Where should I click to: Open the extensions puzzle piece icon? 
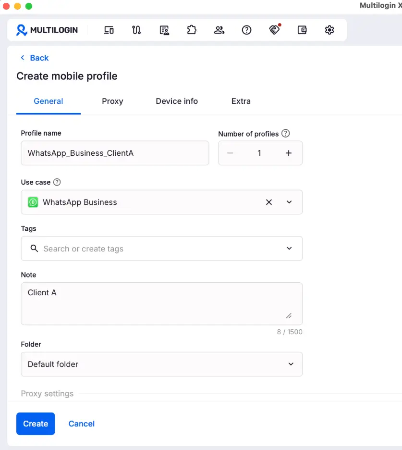192,30
